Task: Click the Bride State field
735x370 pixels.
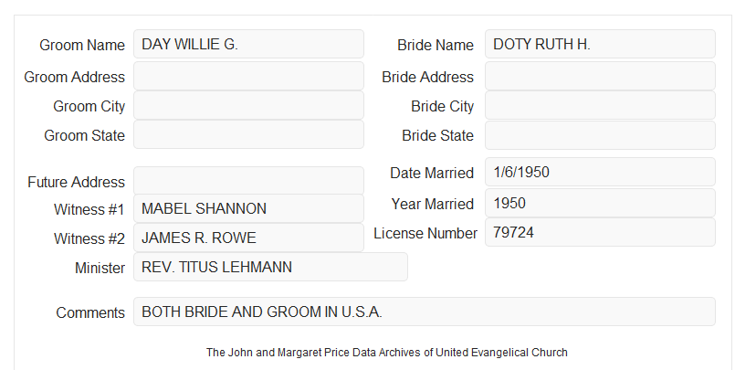Action: (600, 135)
